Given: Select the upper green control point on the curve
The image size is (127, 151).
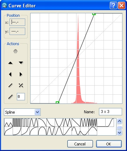Looking at the screenshot, I should [x=94, y=14].
